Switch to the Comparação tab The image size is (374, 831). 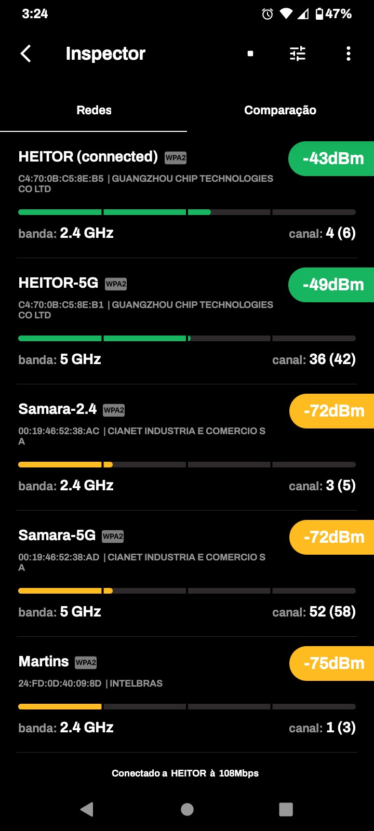click(x=280, y=110)
